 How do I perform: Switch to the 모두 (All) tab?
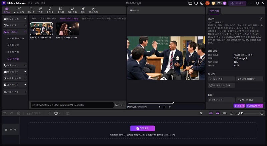pos(34,19)
